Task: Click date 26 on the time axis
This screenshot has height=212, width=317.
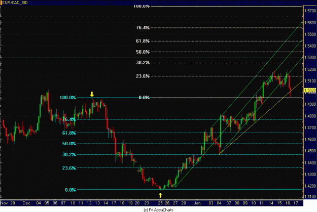Action: [167, 203]
